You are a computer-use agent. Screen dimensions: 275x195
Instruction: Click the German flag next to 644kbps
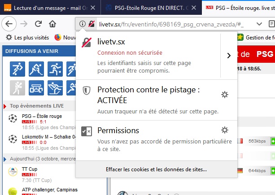[x=240, y=171]
